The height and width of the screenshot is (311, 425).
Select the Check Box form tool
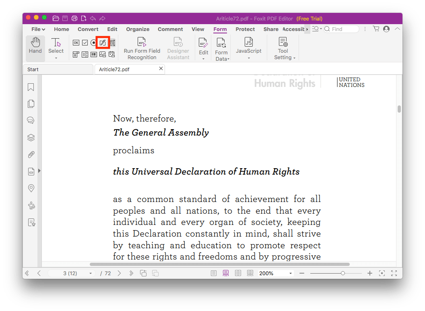[x=85, y=43]
